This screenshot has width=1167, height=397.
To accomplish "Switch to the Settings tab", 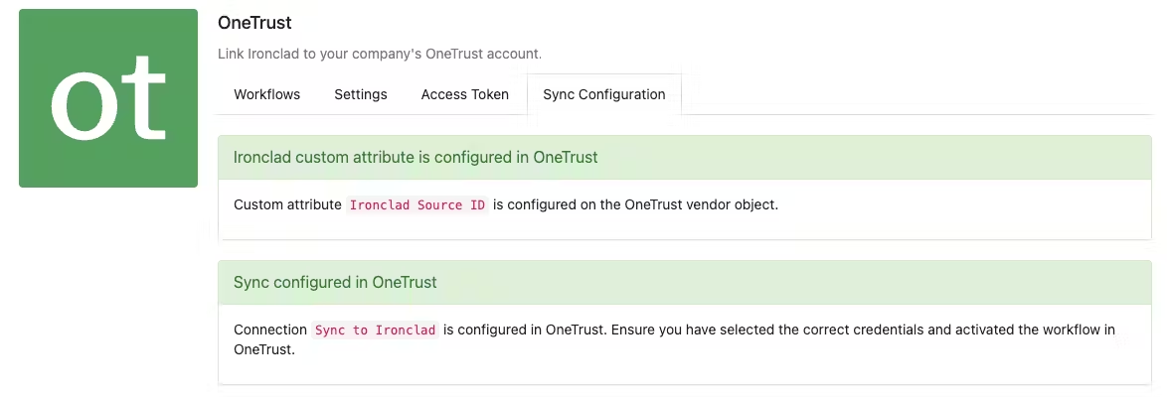I will pyautogui.click(x=360, y=94).
